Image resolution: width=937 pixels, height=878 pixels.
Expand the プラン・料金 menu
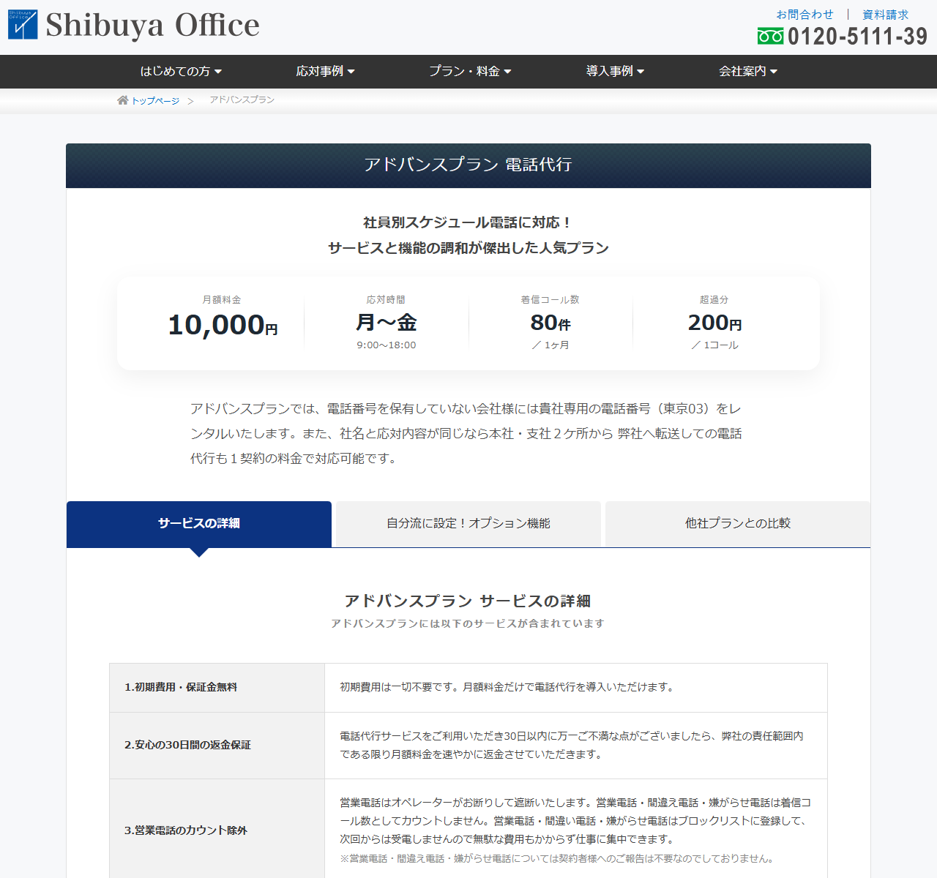tap(470, 71)
